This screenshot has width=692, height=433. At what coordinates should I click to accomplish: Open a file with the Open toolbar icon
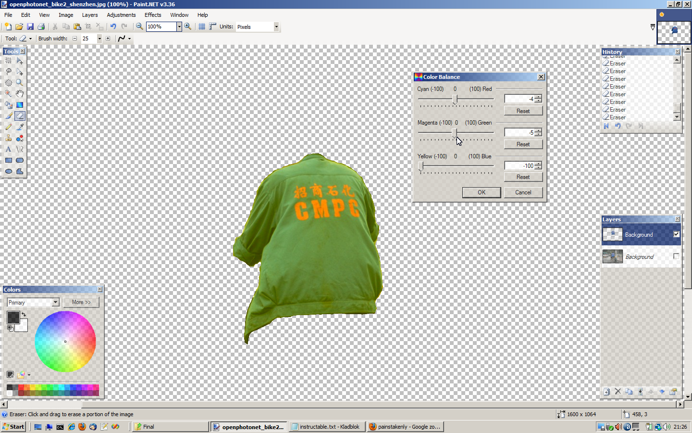coord(19,26)
